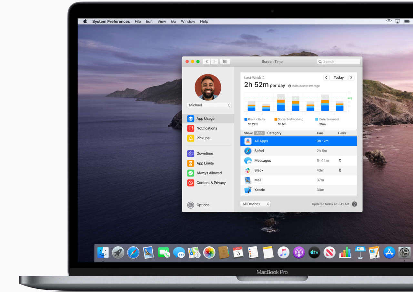Screen dimensions: 413x292
Task: Open the Window menu in menu bar
Action: [188, 21]
